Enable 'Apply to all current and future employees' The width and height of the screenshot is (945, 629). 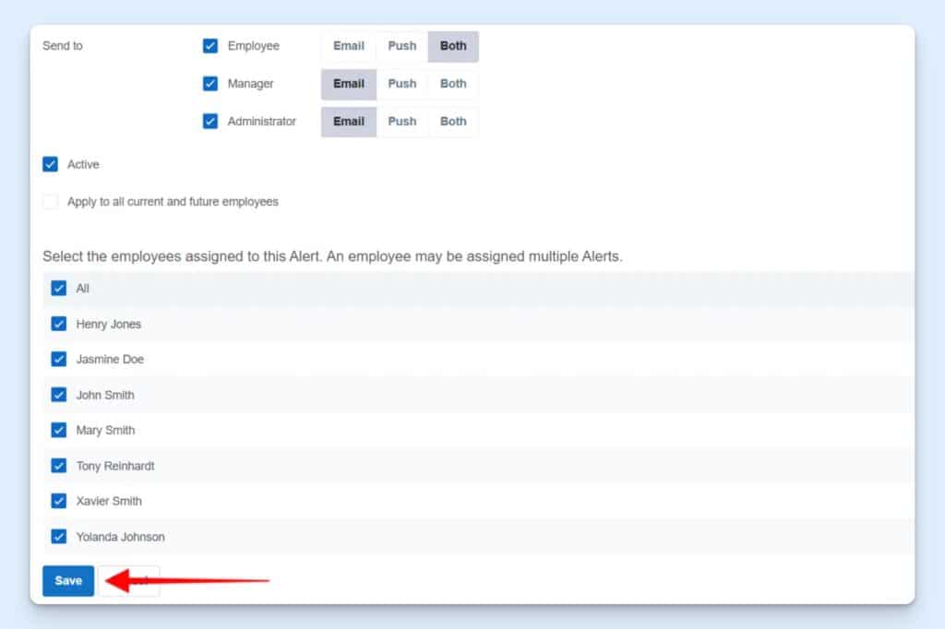click(x=50, y=201)
